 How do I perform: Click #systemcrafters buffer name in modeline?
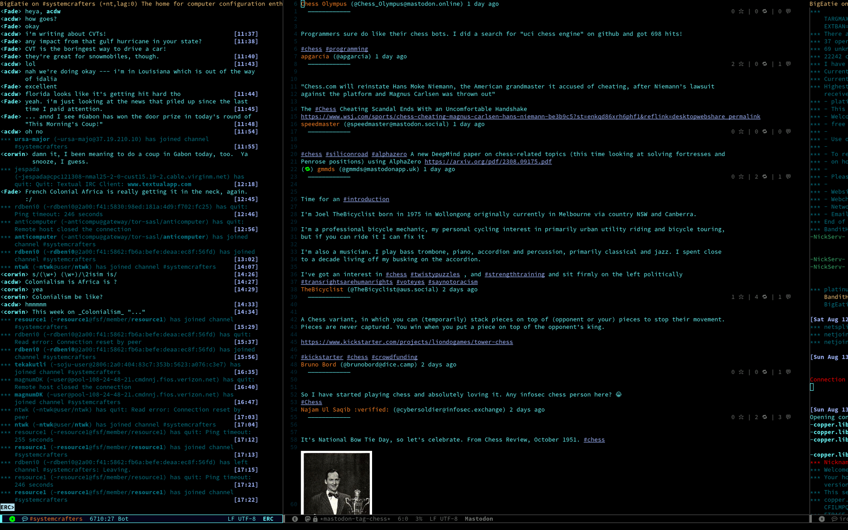56,519
